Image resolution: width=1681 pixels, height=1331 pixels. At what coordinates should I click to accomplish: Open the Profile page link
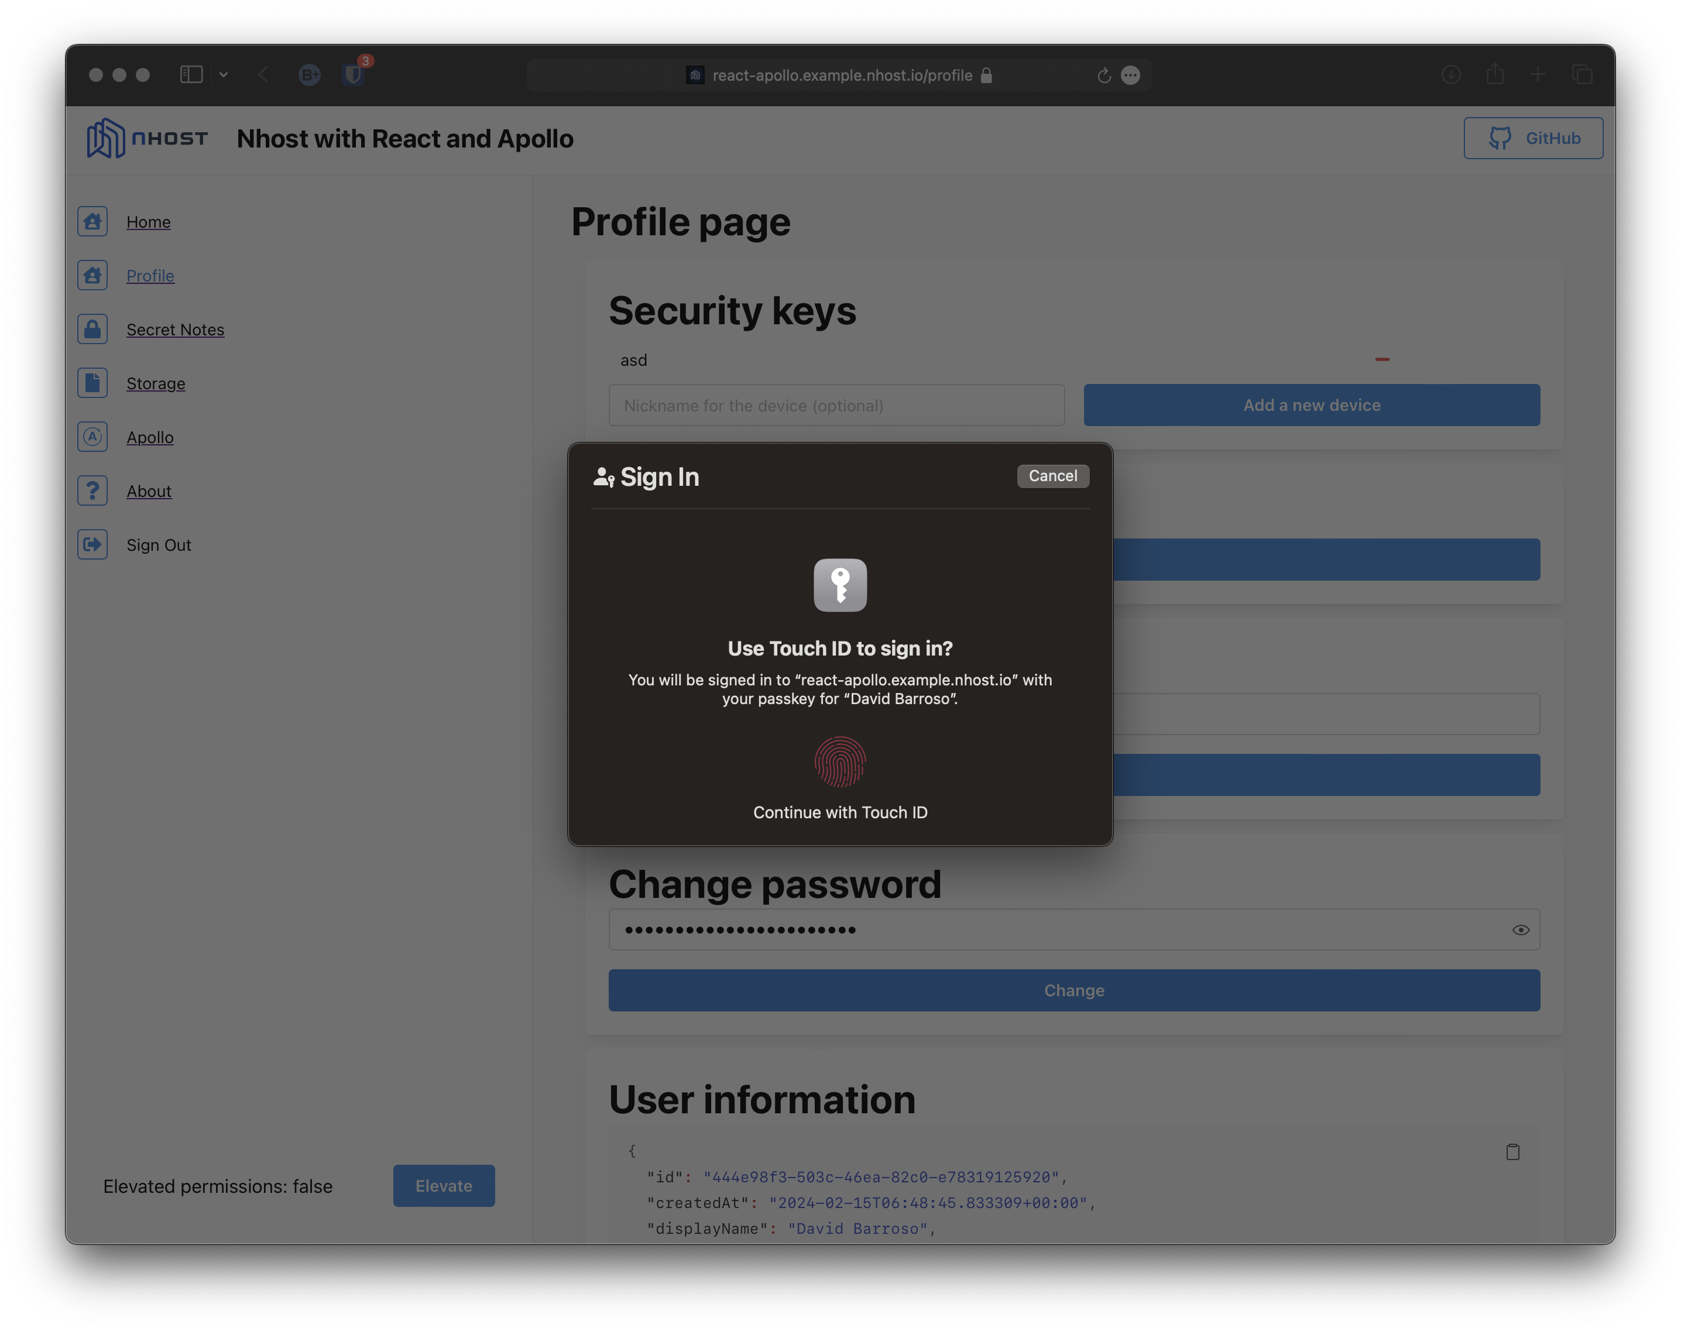(150, 275)
